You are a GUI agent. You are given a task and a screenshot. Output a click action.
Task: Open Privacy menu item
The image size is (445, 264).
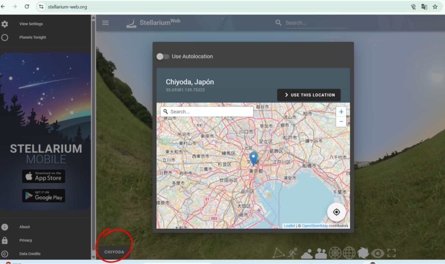click(26, 240)
